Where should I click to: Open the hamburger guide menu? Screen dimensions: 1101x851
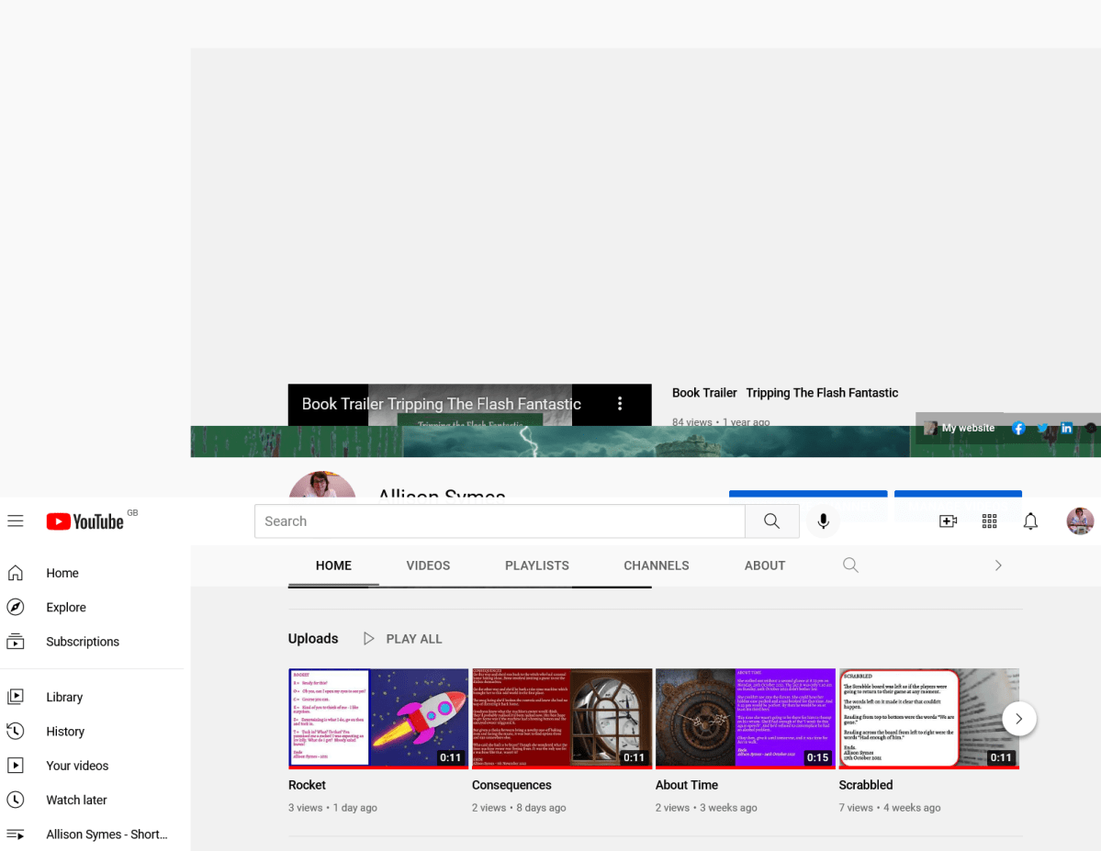(x=15, y=521)
